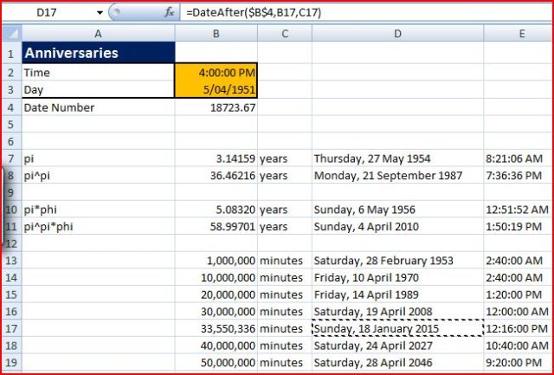Screen dimensions: 554x375
Task: Click inside the formula bar with DateAfter formula
Action: tap(346, 13)
